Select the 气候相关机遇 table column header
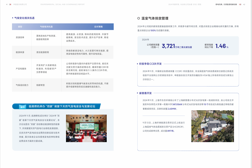252x168 pixels. [x=46, y=27]
